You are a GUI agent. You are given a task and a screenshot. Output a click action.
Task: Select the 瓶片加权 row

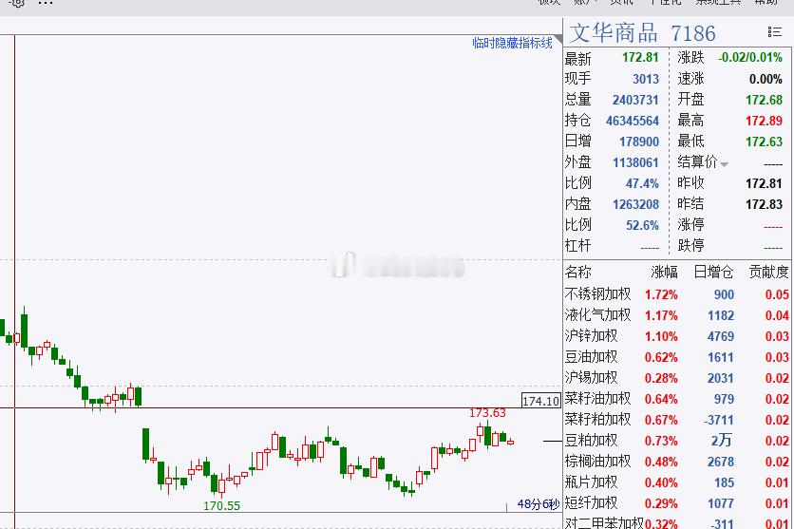click(677, 482)
